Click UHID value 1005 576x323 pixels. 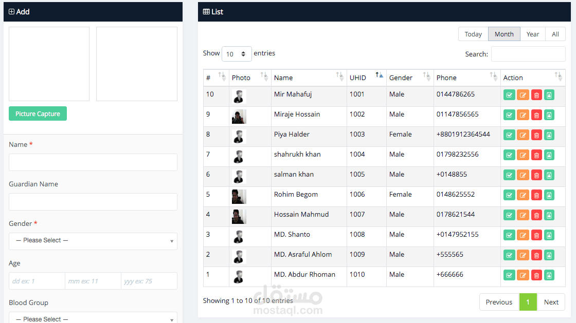pos(357,174)
